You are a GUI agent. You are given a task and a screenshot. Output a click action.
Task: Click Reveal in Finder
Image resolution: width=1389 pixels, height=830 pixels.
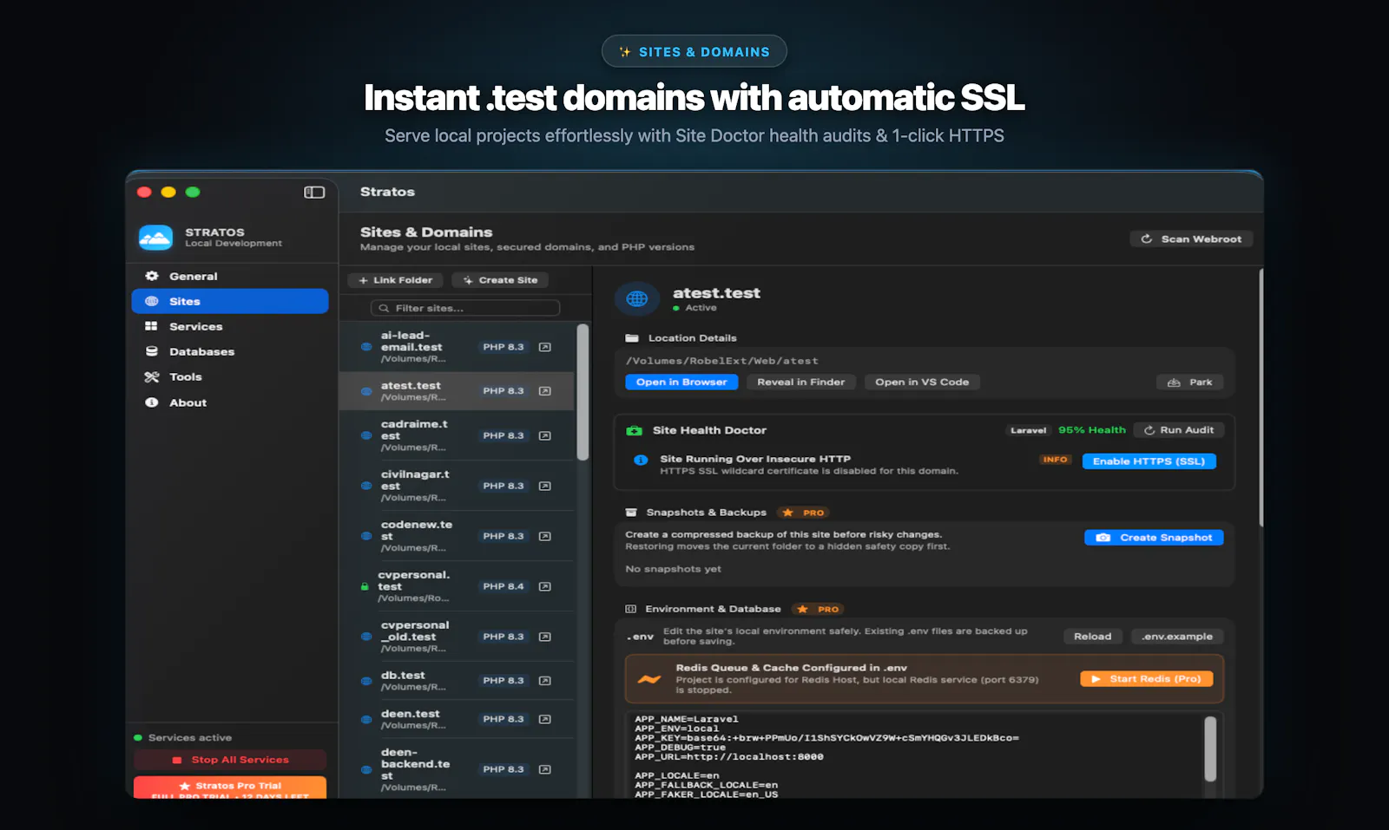point(800,382)
